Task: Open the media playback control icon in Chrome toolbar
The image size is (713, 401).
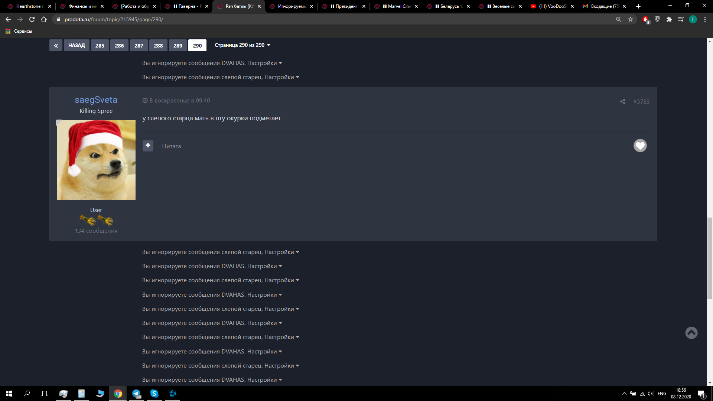Action: click(x=681, y=19)
